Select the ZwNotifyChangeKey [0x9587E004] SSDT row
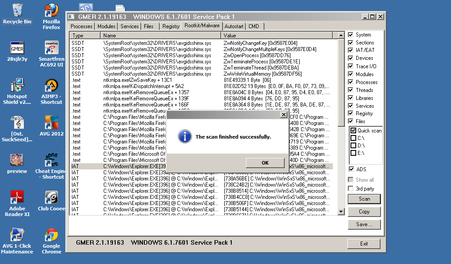Viewport: 452px width, 264px height. [x=202, y=43]
